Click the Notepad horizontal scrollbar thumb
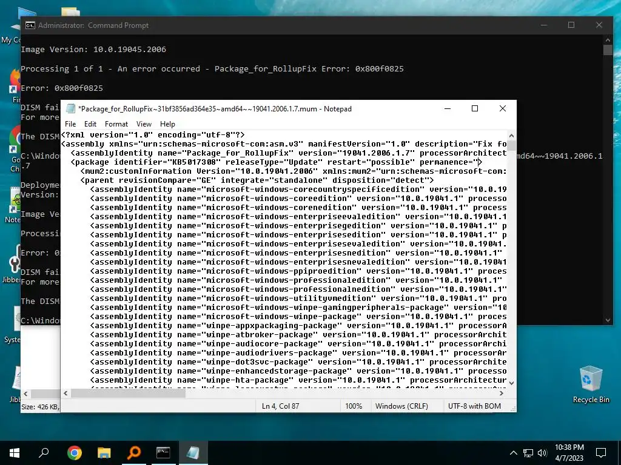Viewport: 621px width, 465px height. point(128,393)
